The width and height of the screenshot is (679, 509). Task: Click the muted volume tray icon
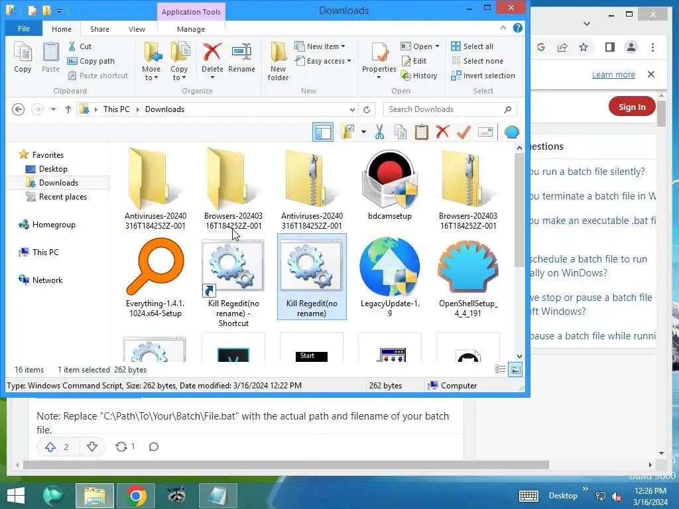tap(616, 496)
